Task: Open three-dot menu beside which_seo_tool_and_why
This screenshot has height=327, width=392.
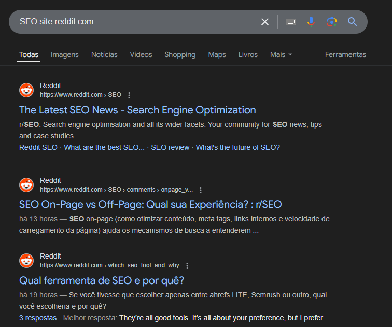Action: pos(187,265)
